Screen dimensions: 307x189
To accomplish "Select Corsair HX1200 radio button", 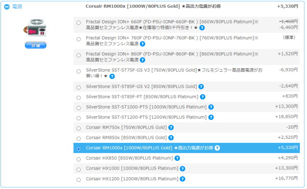I will click(79, 180).
